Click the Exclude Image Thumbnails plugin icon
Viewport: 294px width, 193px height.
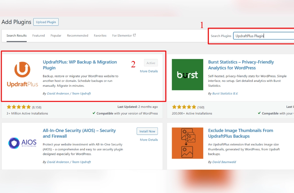187,143
